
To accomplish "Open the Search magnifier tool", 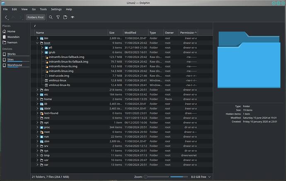I will click(x=51, y=17).
